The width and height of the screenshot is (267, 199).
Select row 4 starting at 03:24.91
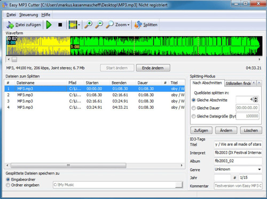tap(95, 107)
